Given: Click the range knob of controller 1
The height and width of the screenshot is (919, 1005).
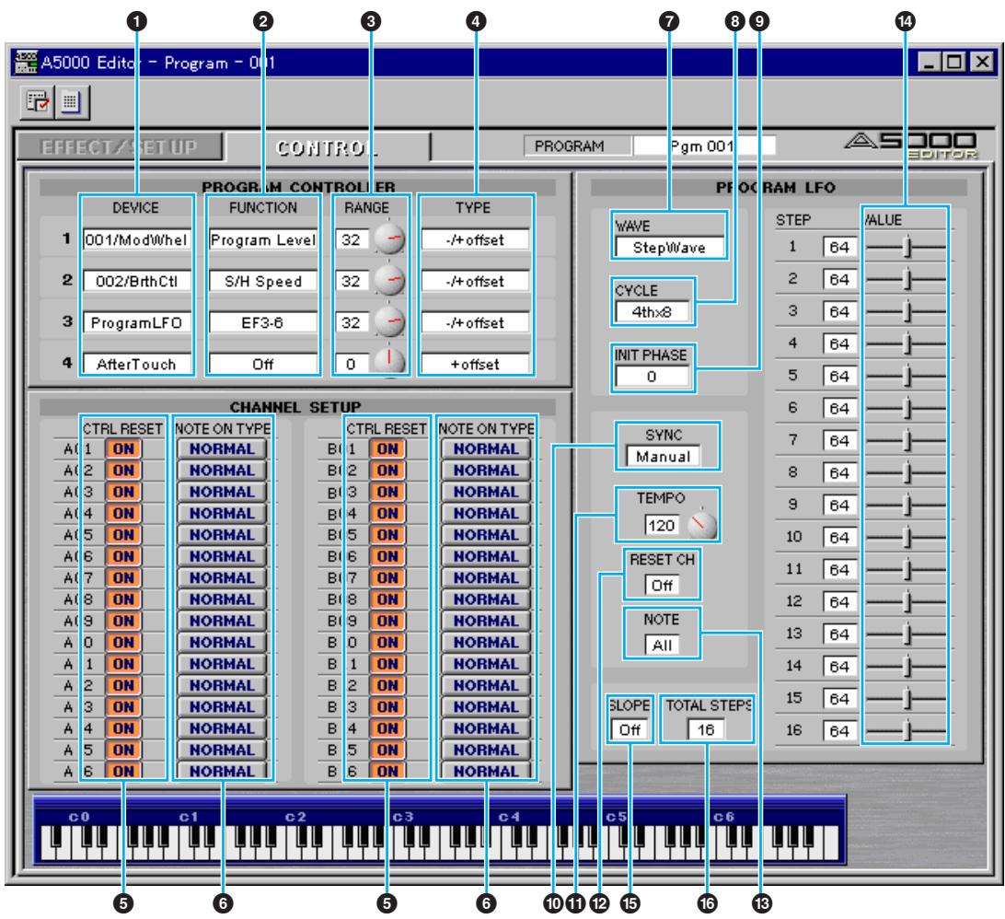Looking at the screenshot, I should (389, 238).
